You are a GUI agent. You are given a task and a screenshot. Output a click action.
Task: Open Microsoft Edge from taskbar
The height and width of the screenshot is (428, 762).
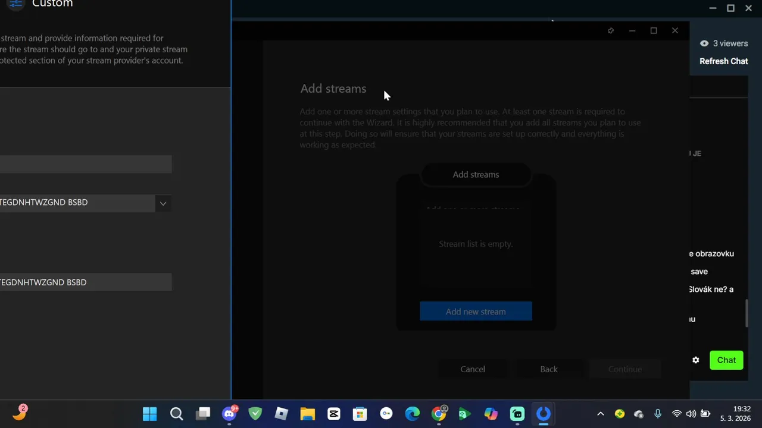click(x=413, y=414)
